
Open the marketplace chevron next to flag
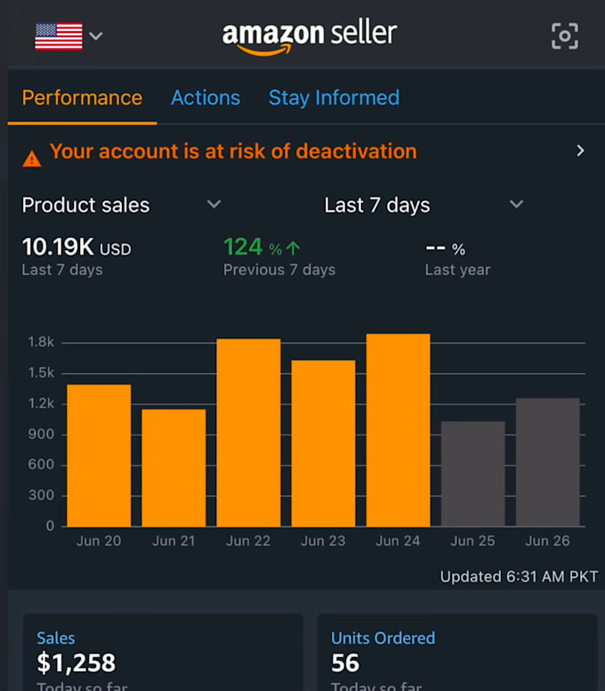coord(96,36)
